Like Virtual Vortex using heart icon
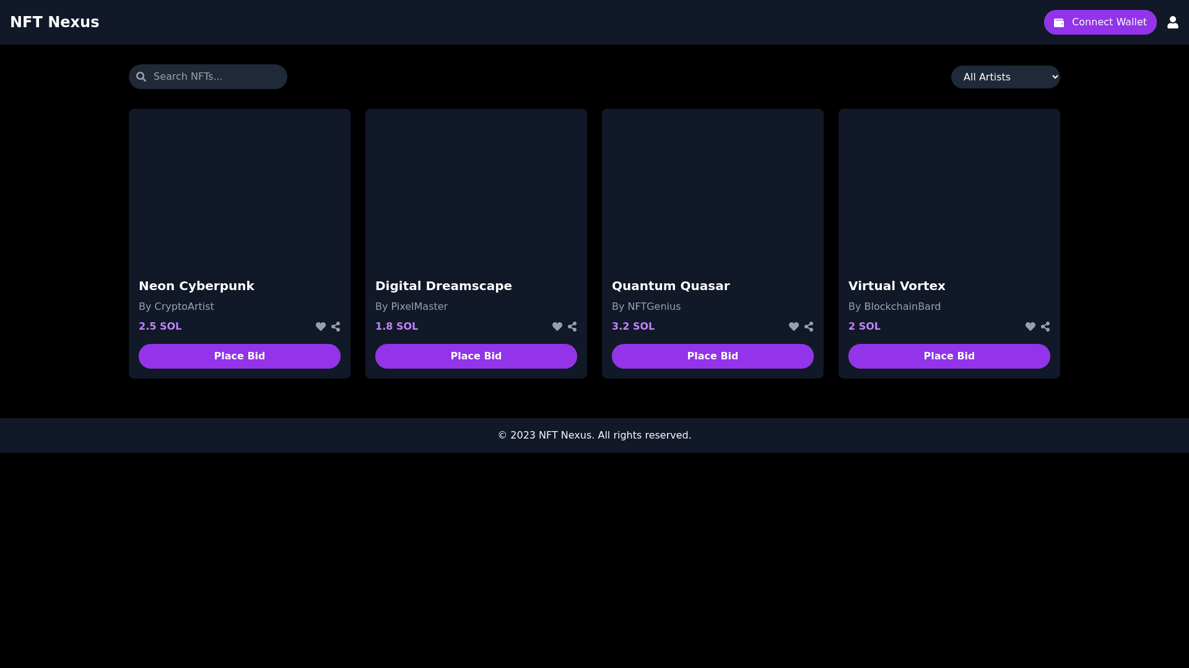 [x=1030, y=327]
